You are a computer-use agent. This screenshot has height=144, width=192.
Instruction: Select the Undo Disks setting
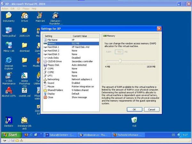click(x=71, y=58)
